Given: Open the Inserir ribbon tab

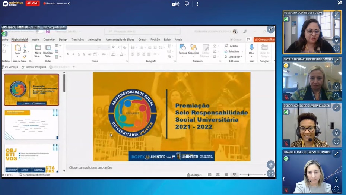Looking at the screenshot, I should click(35, 40).
